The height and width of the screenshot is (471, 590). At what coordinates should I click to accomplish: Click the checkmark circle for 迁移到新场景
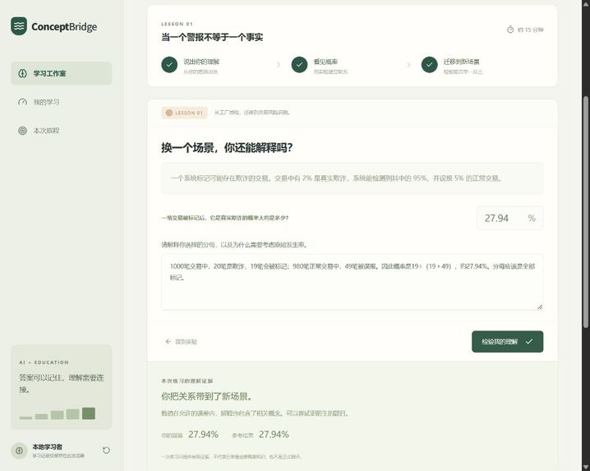click(x=429, y=65)
